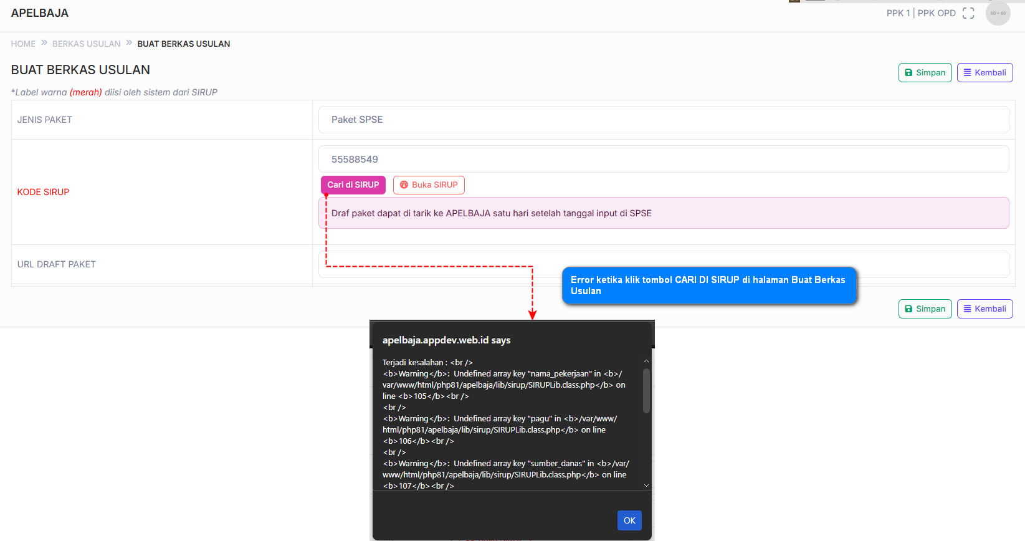Screen dimensions: 1025x541
Task: Click the URL DRAFT PAKET row label
Action: click(x=57, y=264)
